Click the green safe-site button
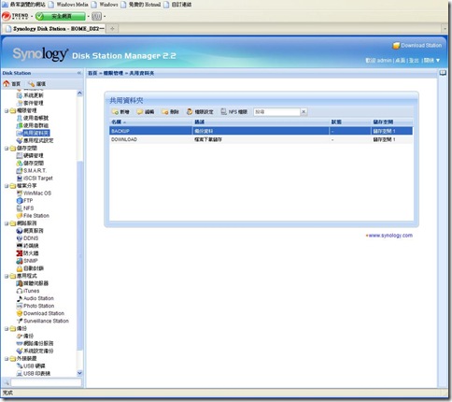The height and width of the screenshot is (402, 452). 60,16
